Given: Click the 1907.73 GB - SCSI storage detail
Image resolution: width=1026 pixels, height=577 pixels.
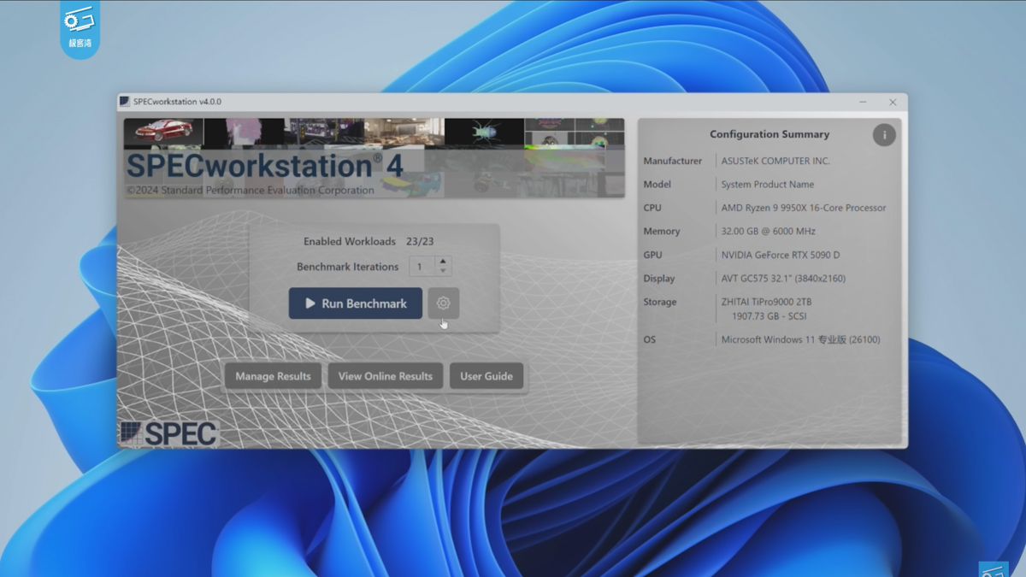Looking at the screenshot, I should click(x=769, y=316).
